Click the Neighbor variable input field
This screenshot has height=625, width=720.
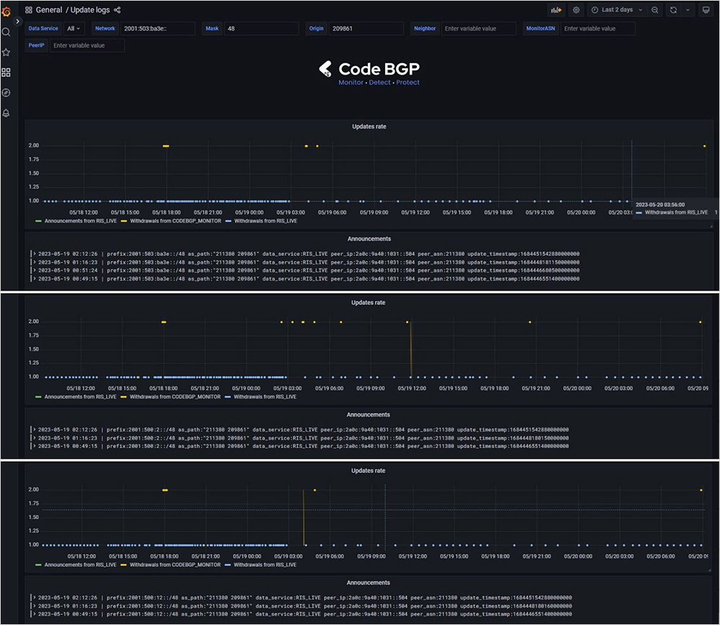click(479, 29)
